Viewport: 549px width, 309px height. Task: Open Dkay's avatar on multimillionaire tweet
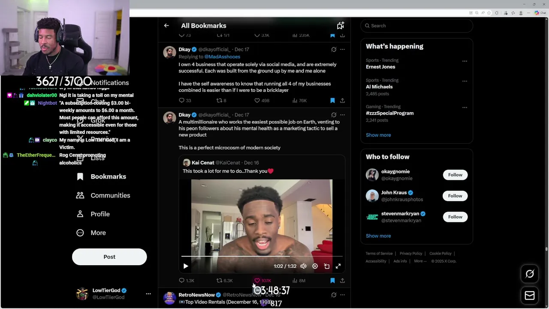[x=169, y=118]
